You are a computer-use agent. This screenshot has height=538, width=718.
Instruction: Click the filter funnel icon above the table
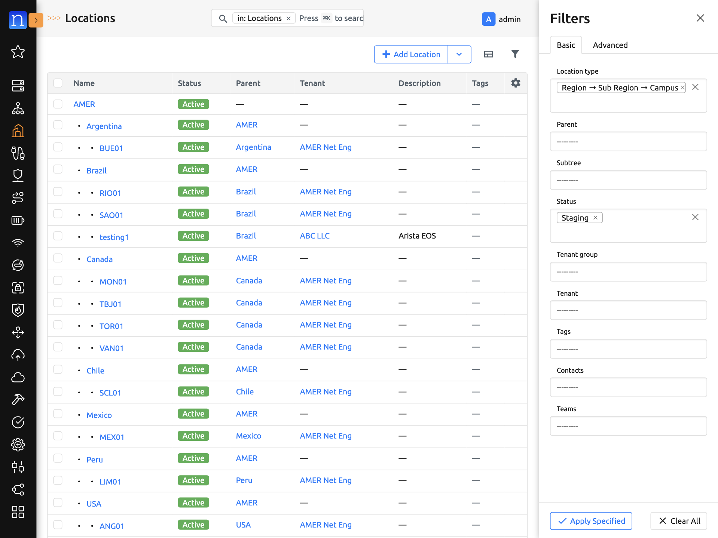515,54
